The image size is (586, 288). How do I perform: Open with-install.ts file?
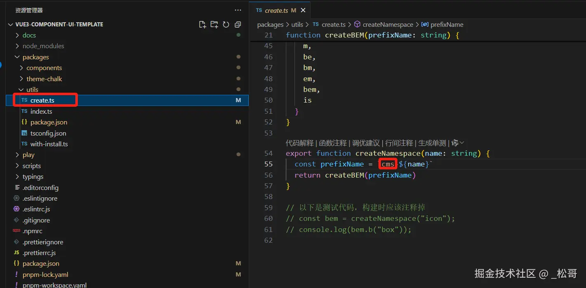coord(49,144)
